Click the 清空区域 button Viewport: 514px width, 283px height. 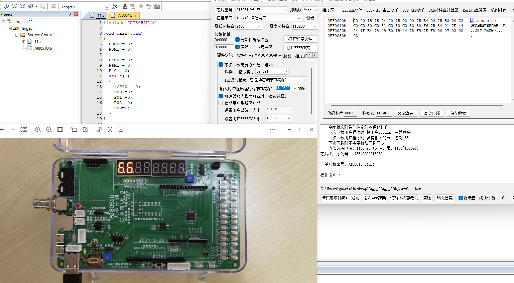click(x=432, y=113)
